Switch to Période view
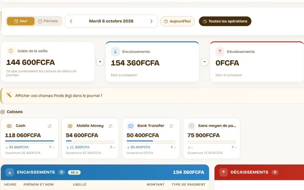 (x=48, y=21)
